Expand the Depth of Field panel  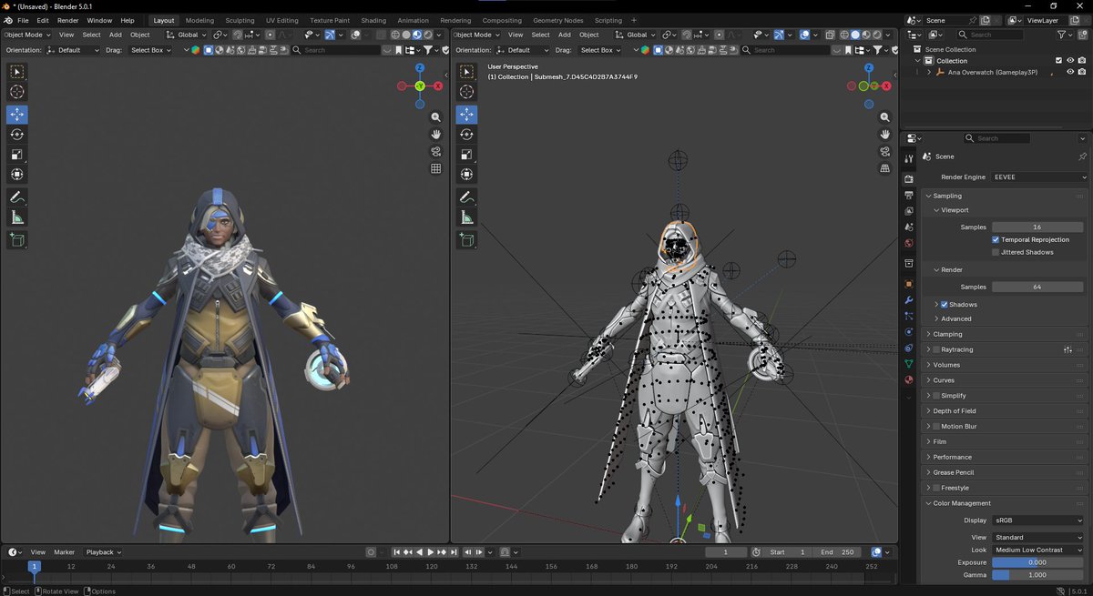1005,411
